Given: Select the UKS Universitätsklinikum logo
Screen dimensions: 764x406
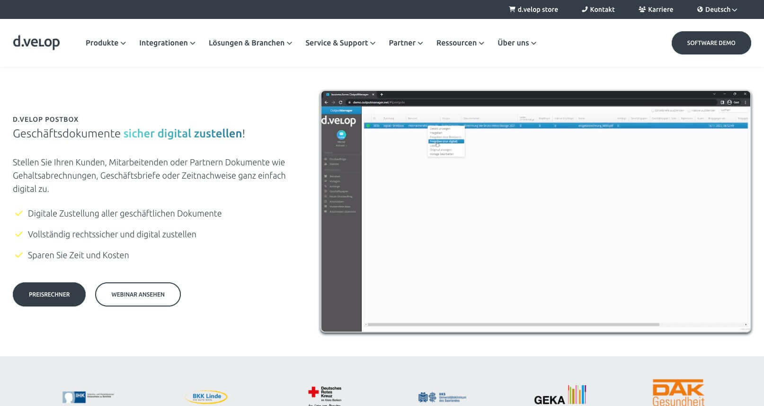Looking at the screenshot, I should click(442, 397).
